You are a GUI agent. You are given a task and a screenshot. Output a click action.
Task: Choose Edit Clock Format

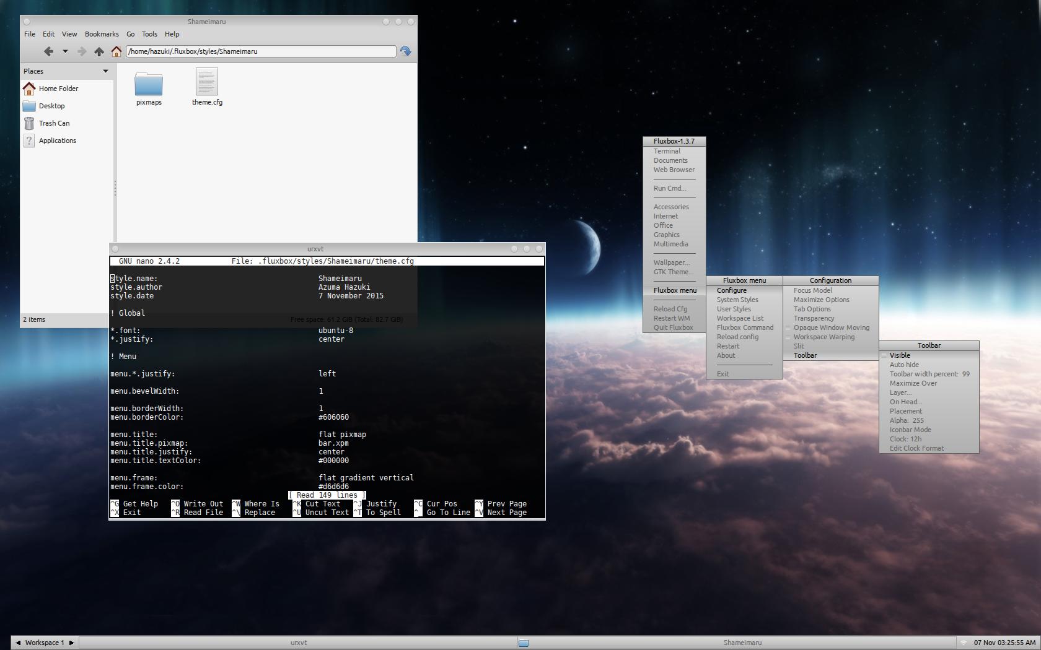pyautogui.click(x=929, y=448)
